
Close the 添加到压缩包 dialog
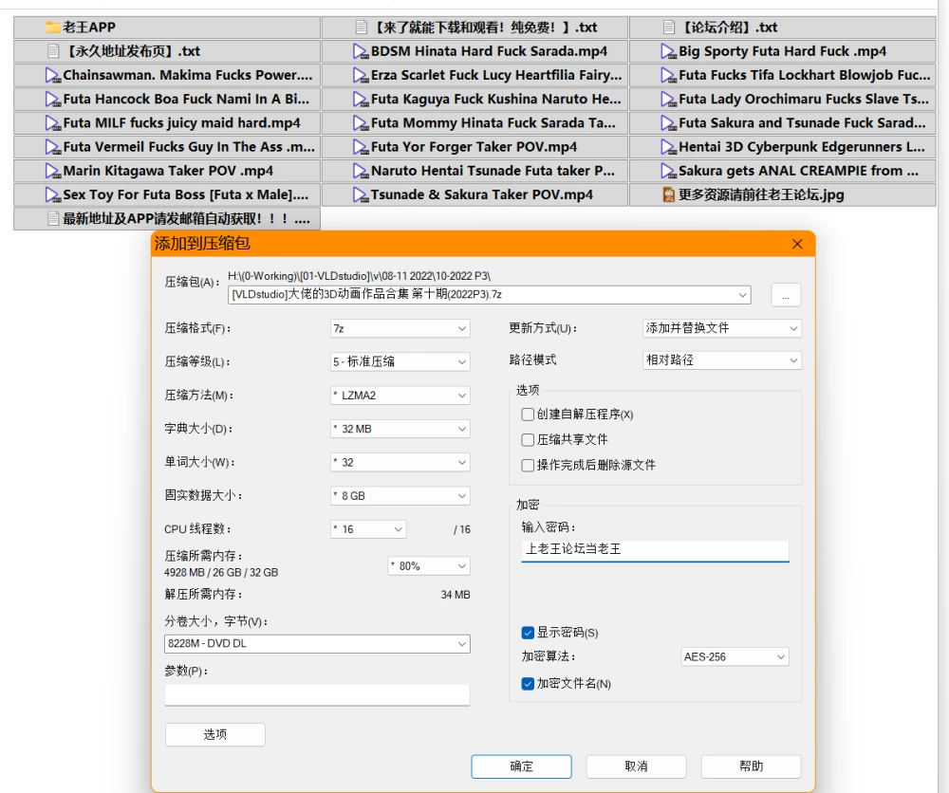(x=797, y=244)
